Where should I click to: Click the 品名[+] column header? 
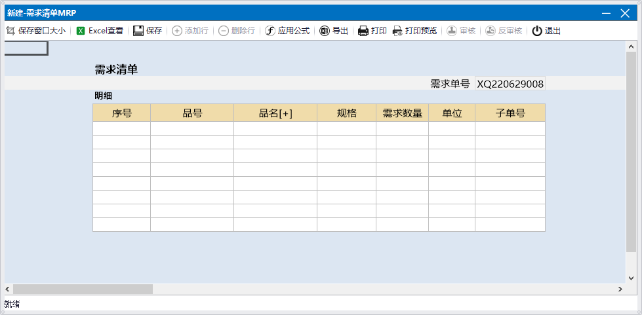tap(275, 113)
